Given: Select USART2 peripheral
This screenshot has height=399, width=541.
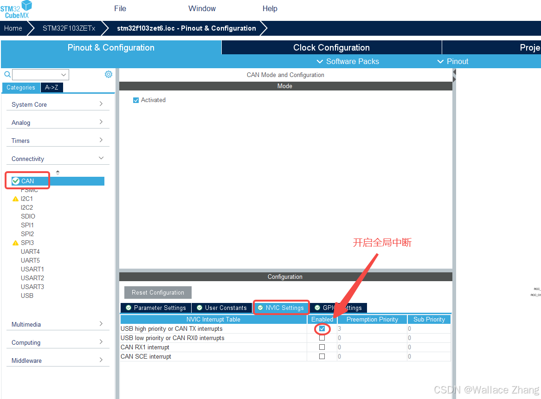Looking at the screenshot, I should coord(32,278).
